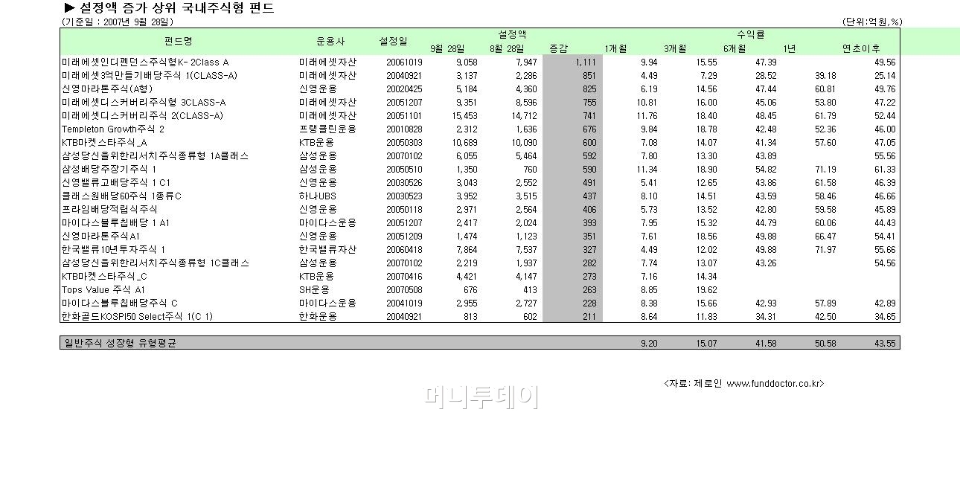The height and width of the screenshot is (482, 960).
Task: Click the '연초이후' column header
Action: (x=861, y=48)
